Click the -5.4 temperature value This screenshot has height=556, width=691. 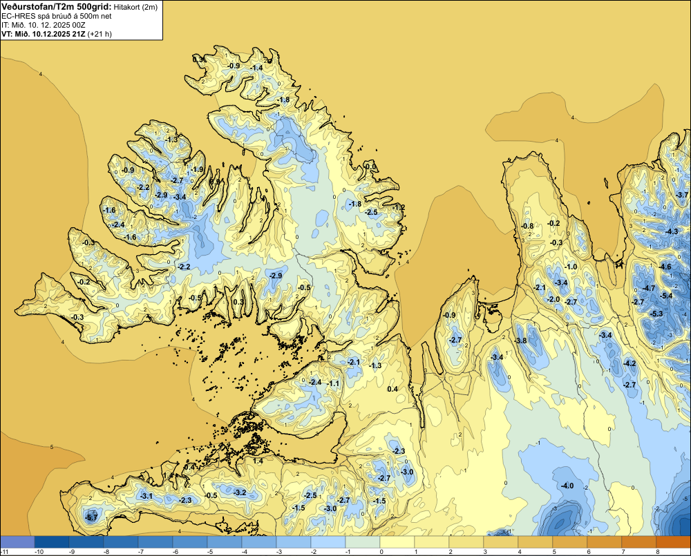[667, 296]
